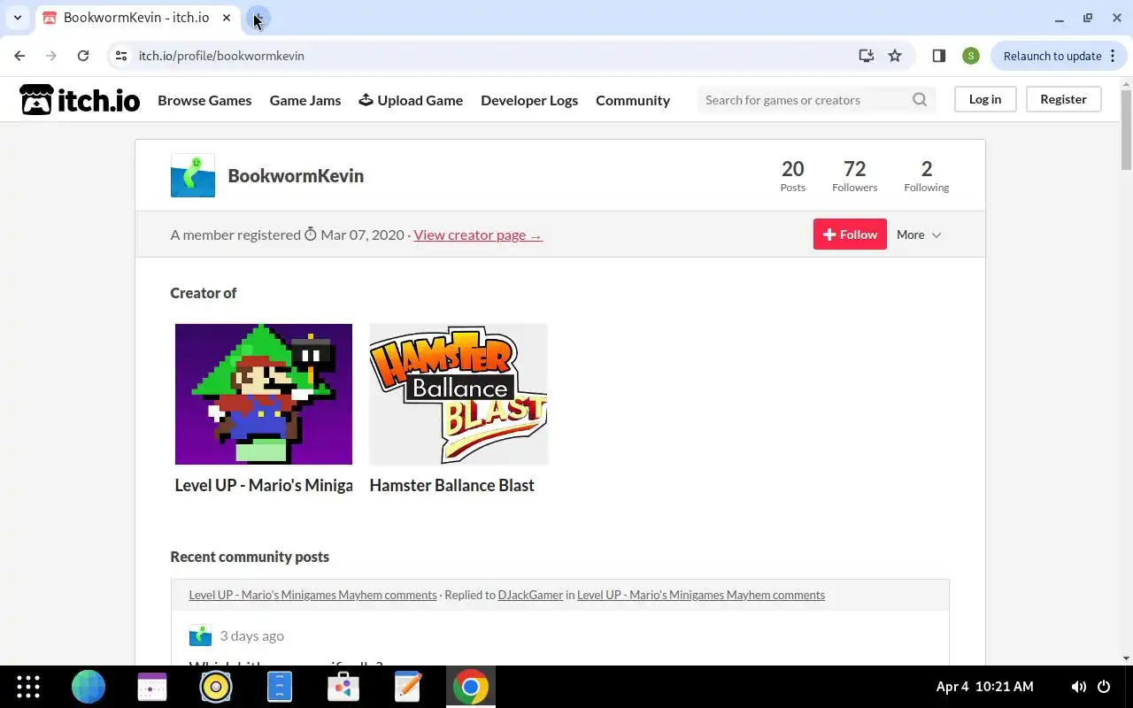This screenshot has height=708, width=1133.
Task: Open BookwormKevin's avatar image
Action: pos(193,175)
